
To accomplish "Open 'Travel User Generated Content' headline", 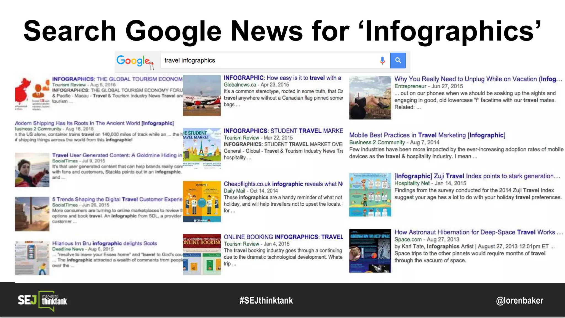I will 117,155.
